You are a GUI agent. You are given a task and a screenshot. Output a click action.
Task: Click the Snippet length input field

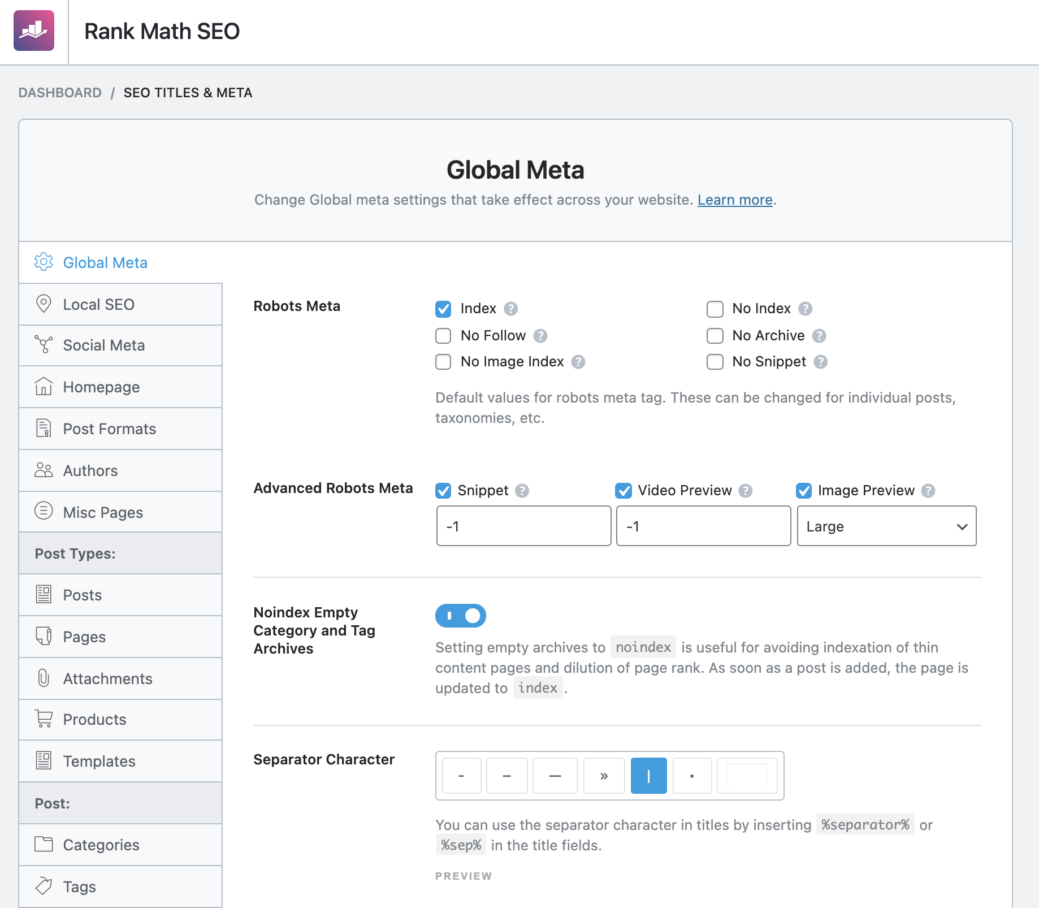[523, 526]
